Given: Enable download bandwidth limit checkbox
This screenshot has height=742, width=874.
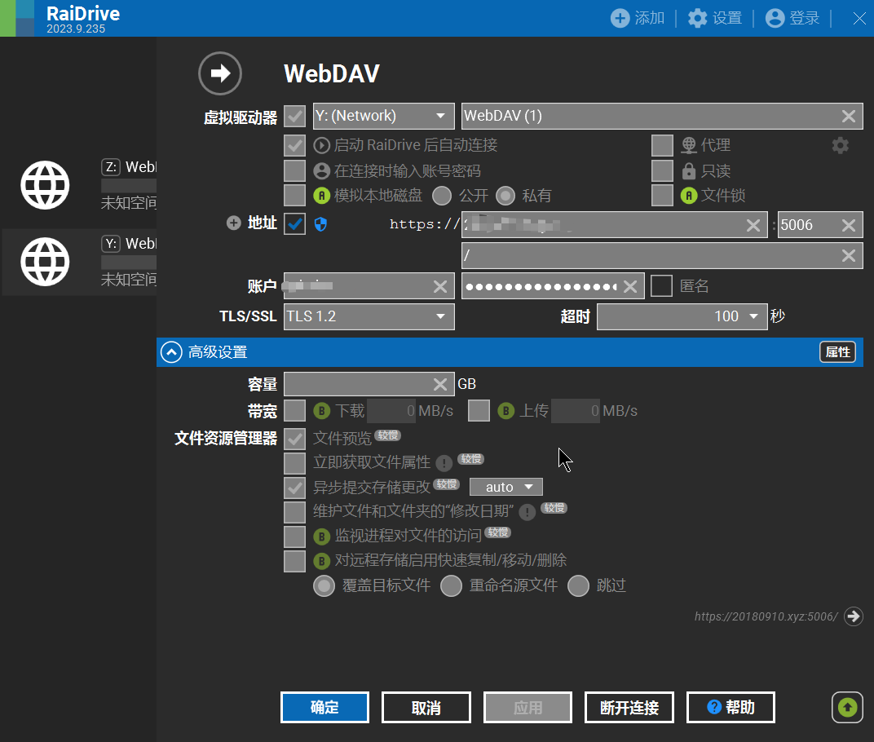Looking at the screenshot, I should coord(294,410).
